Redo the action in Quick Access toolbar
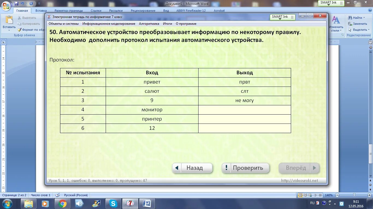 [31, 4]
